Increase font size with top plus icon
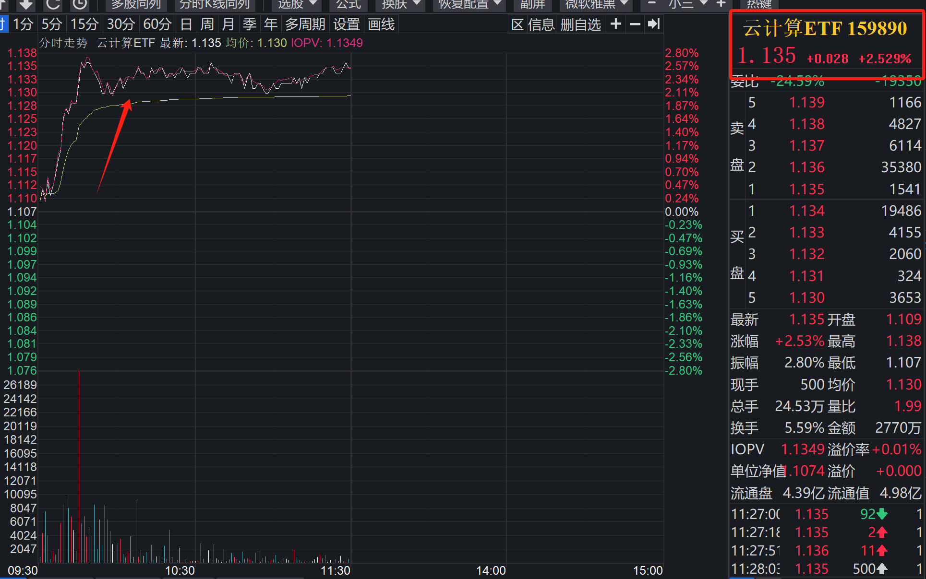926x579 pixels. 721,4
